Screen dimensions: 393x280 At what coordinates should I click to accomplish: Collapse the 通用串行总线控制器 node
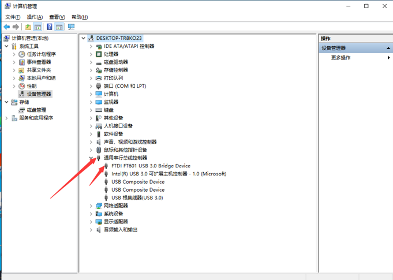click(91, 158)
